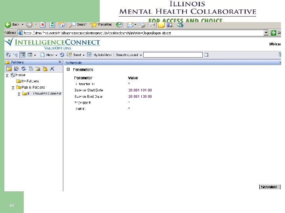Open browser History clock icon

119,24
